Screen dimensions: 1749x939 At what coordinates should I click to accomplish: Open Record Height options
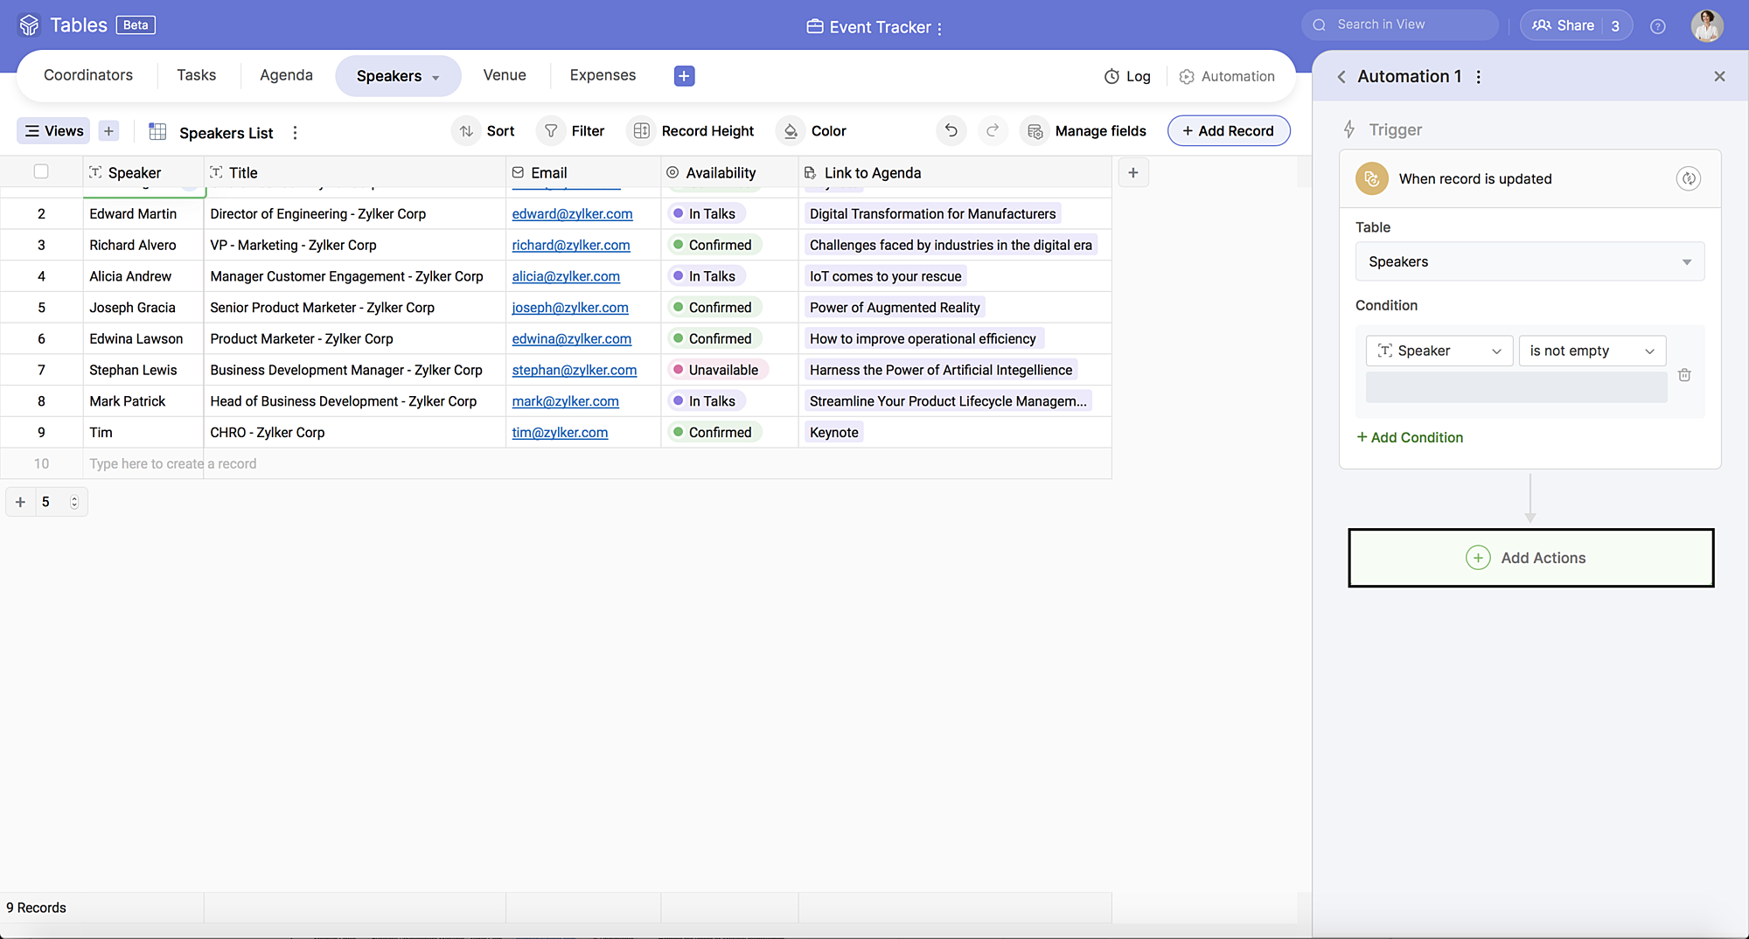click(692, 131)
